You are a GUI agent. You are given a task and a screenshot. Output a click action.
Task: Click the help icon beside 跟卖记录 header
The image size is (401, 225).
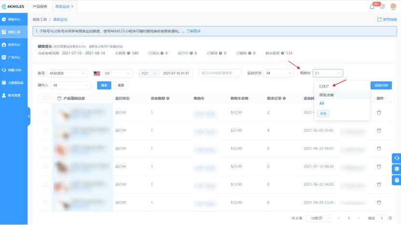pyautogui.click(x=284, y=98)
